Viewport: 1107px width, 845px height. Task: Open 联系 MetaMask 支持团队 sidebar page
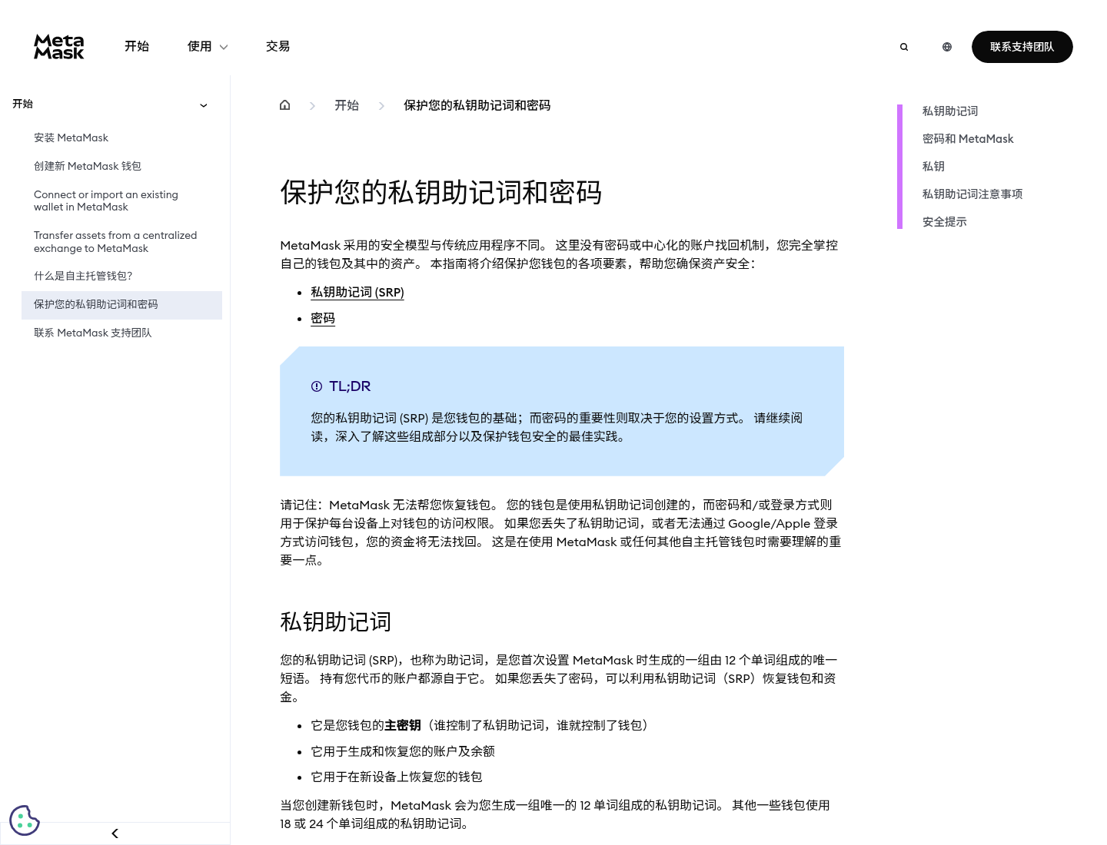coord(93,333)
